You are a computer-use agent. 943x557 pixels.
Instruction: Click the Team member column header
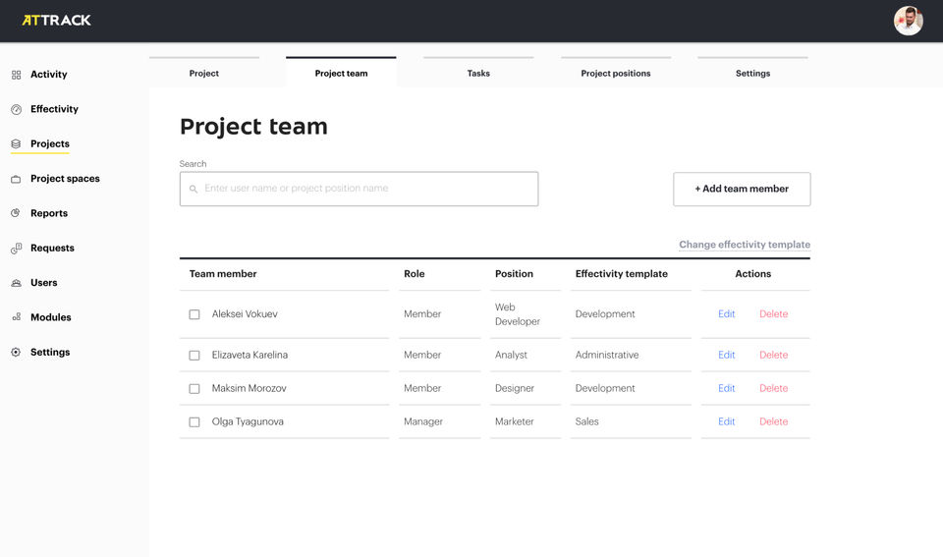(x=223, y=274)
